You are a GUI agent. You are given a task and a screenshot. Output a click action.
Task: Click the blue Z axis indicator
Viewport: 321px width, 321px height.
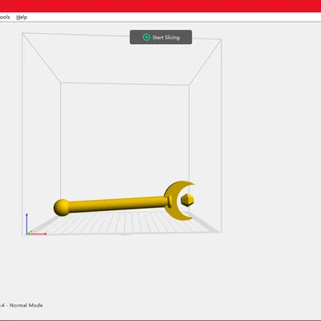coord(26,223)
